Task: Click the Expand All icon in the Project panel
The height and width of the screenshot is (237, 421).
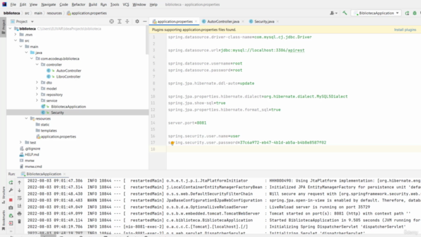Action: point(120,21)
